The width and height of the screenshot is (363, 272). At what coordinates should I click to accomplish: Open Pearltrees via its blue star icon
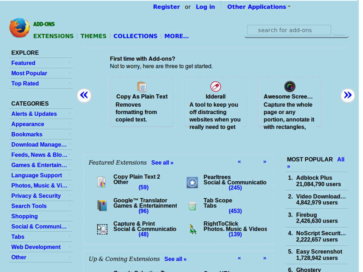(192, 182)
